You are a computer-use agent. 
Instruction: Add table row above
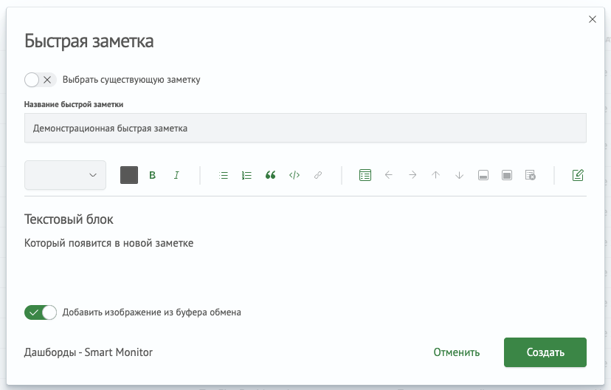pyautogui.click(x=435, y=175)
